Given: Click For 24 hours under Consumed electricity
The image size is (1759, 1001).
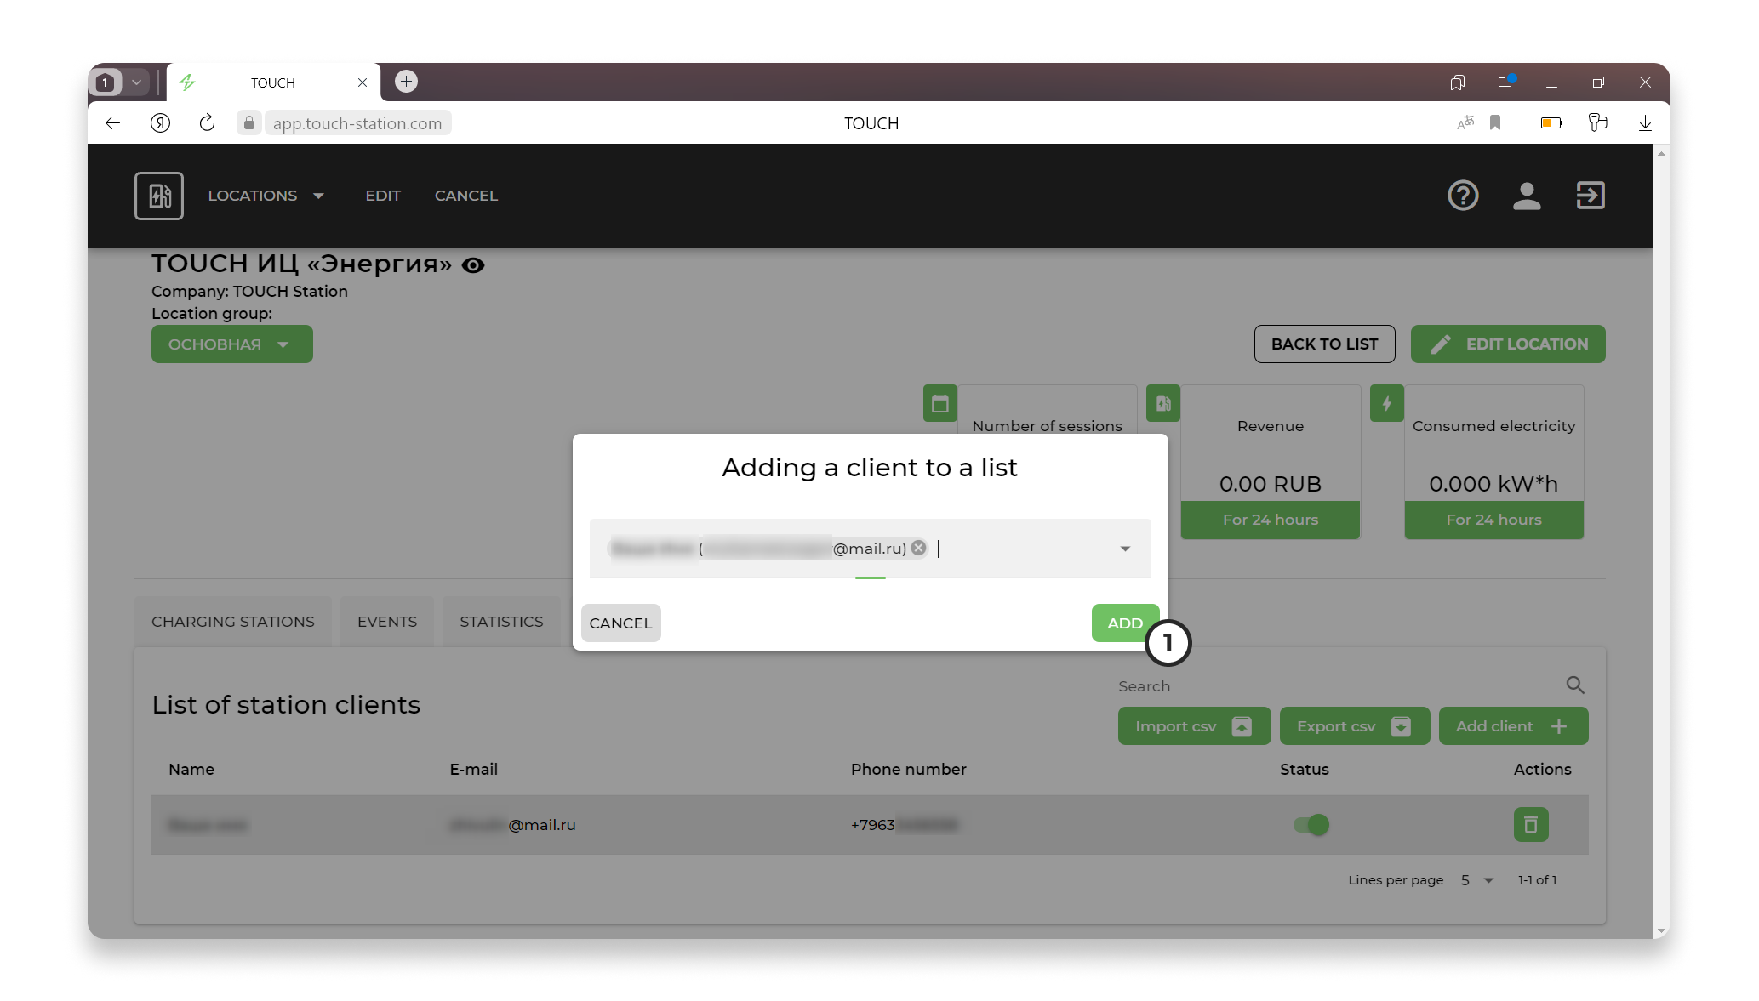Looking at the screenshot, I should coord(1494,520).
